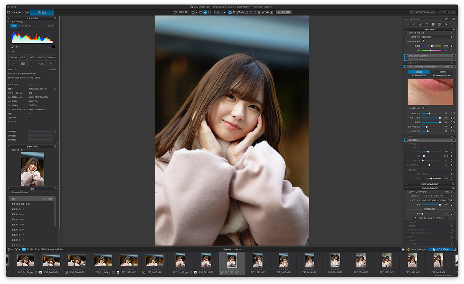The width and height of the screenshot is (464, 284).
Task: Select the crop tool in top toolbar
Action: (x=234, y=12)
